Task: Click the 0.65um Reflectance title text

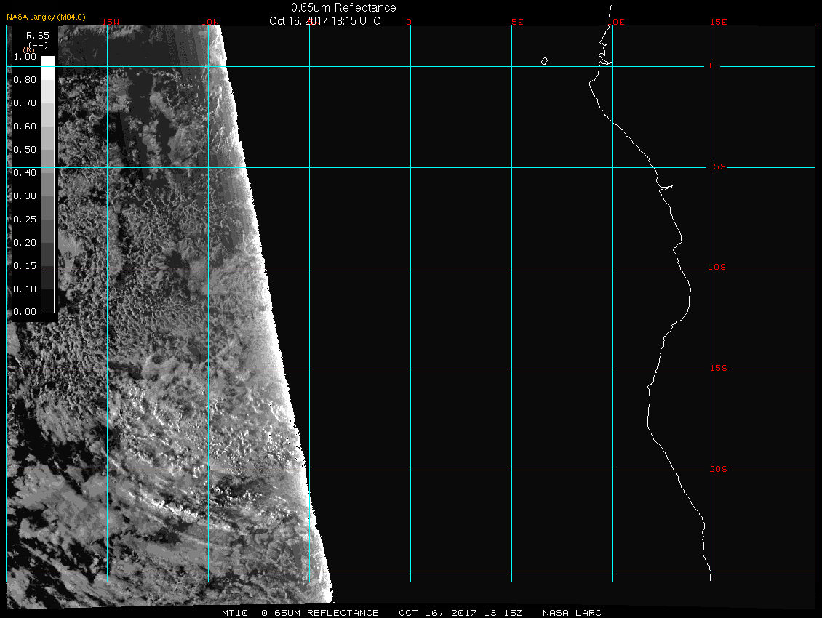Action: point(343,7)
